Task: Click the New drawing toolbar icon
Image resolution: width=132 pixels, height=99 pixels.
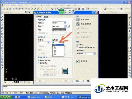Action: coord(4,9)
